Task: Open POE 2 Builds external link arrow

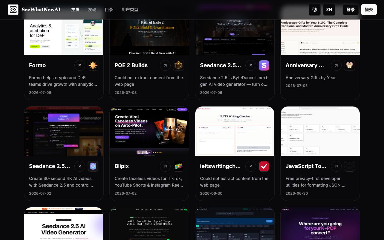Action: [165, 65]
